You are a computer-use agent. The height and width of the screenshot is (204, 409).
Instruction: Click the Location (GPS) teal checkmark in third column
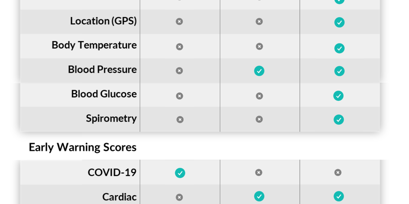[339, 22]
